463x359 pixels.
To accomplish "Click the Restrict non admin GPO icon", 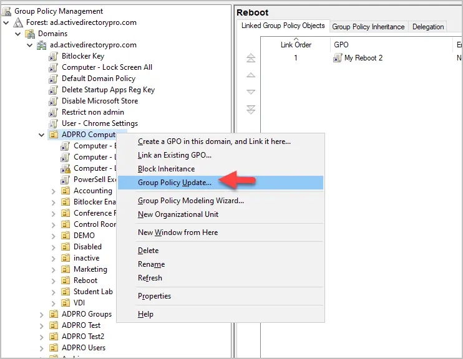I will [x=54, y=112].
